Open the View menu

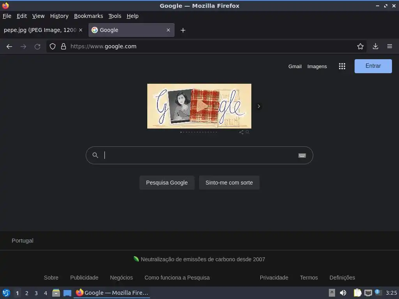[x=39, y=16]
